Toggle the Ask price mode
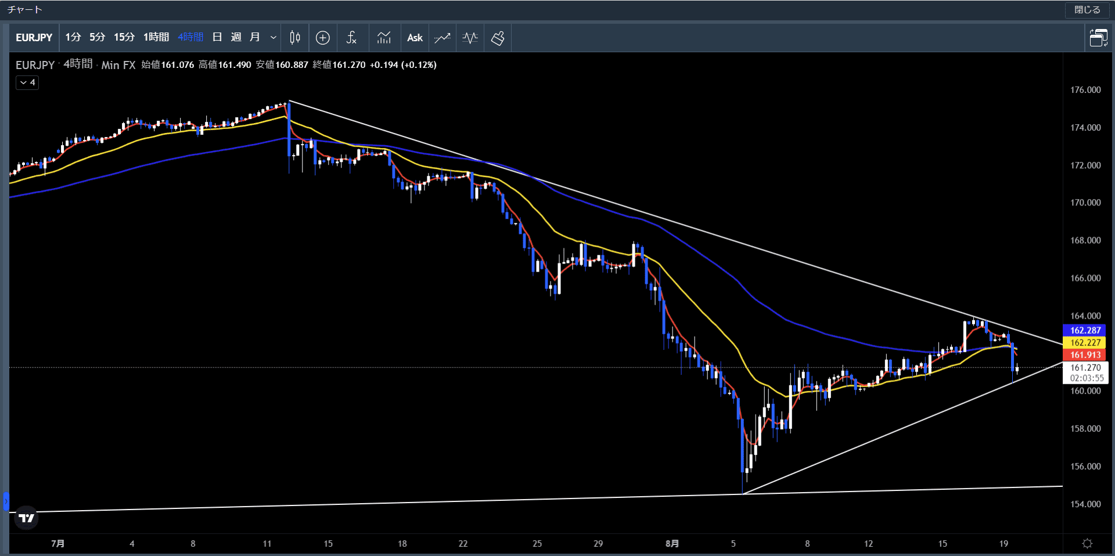The height and width of the screenshot is (556, 1115). 415,38
